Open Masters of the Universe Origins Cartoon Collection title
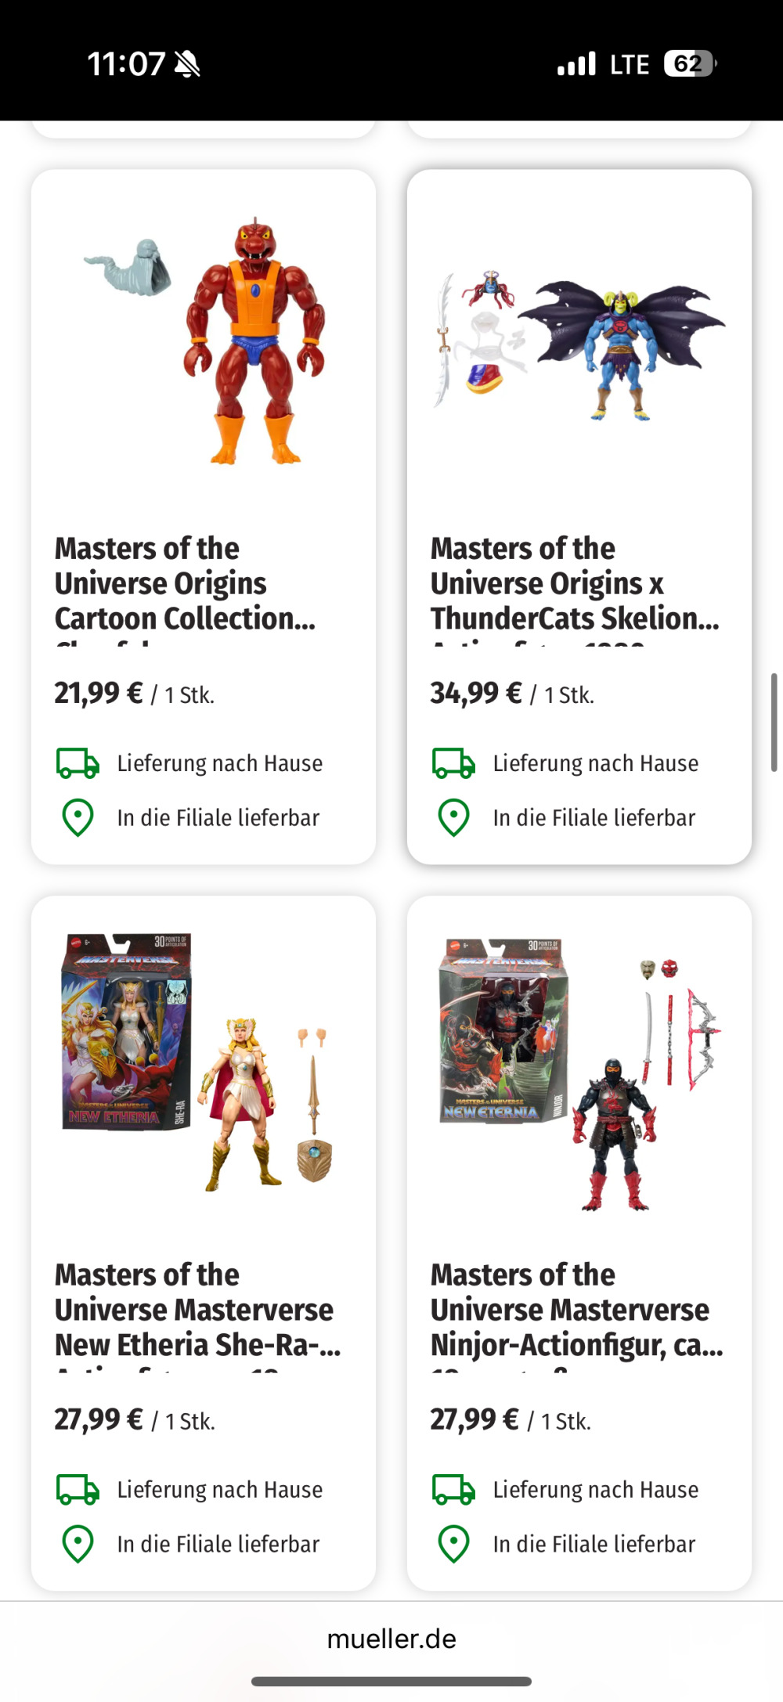The height and width of the screenshot is (1702, 783). tap(186, 584)
